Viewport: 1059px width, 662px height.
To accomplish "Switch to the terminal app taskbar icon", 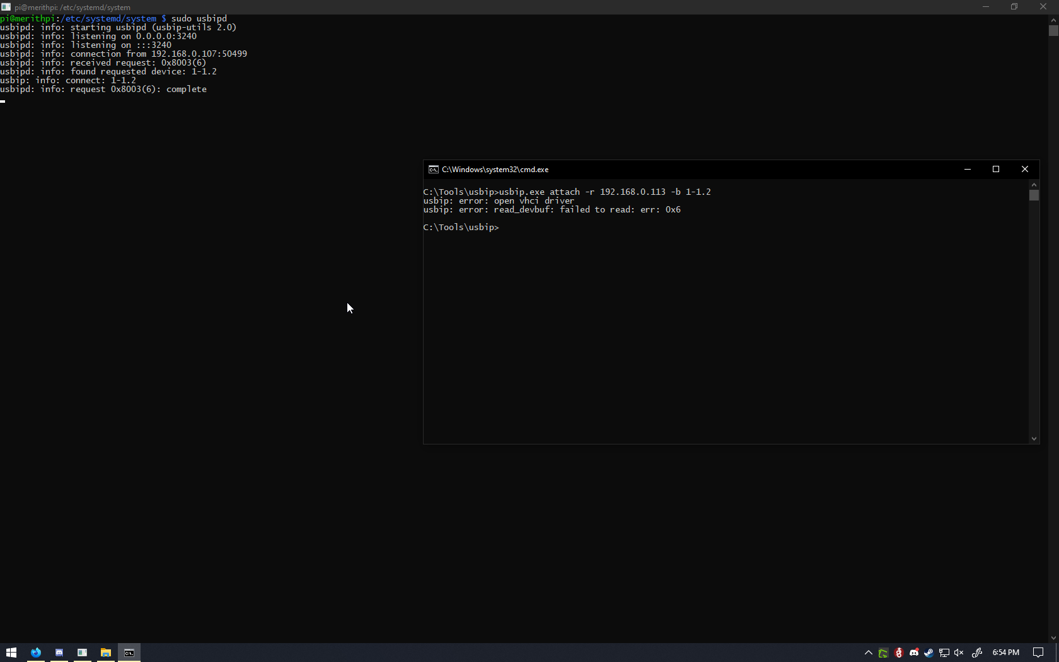I will click(83, 653).
